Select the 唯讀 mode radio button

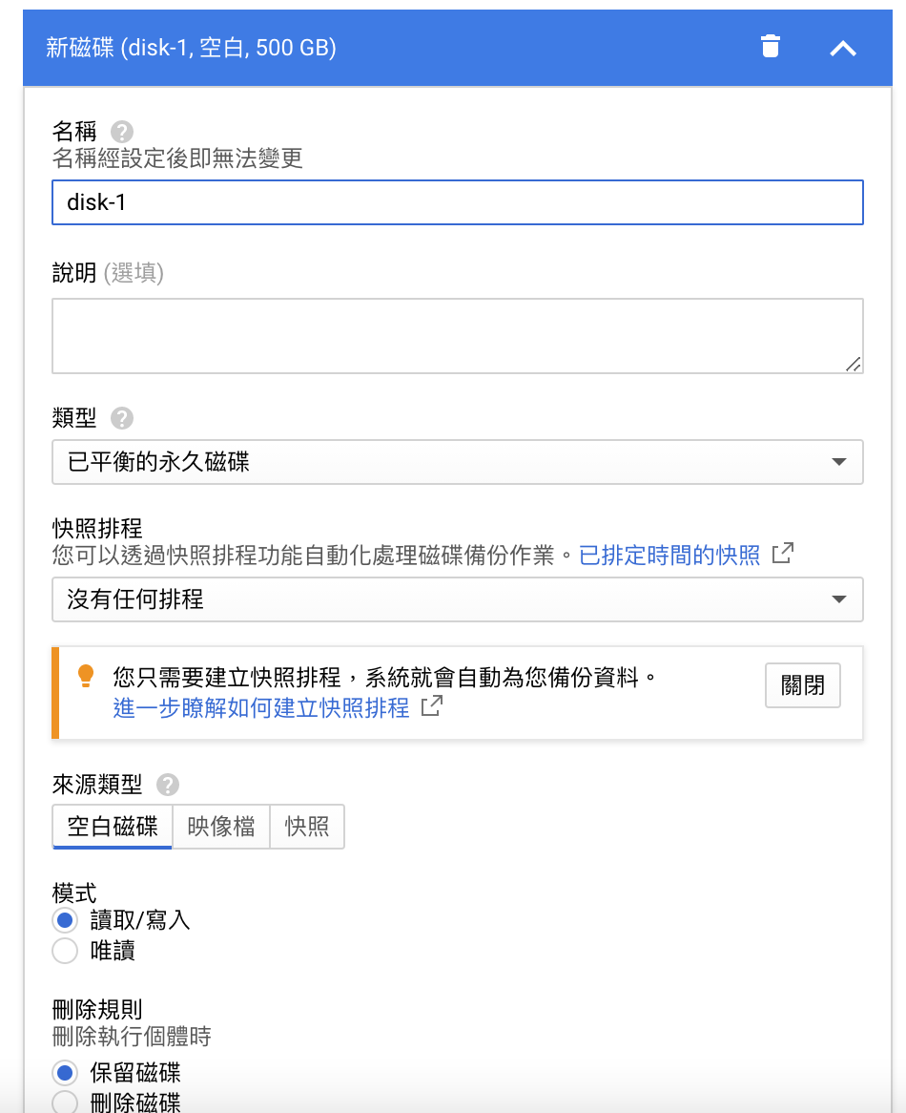[65, 951]
